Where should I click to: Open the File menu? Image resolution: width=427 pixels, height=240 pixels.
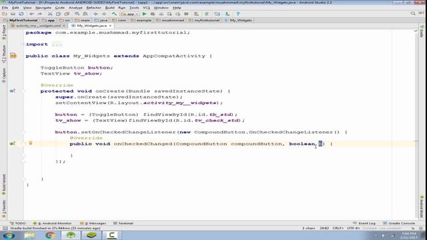[5, 7]
